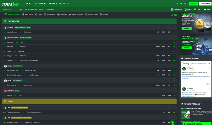Click the Załóż konto button
The image size is (212, 125).
205,4
